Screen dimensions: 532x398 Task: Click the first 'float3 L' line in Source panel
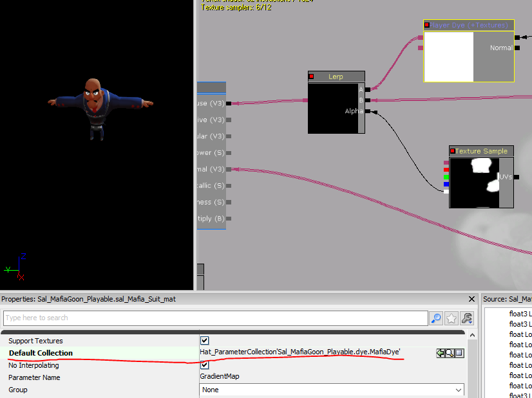[520, 314]
